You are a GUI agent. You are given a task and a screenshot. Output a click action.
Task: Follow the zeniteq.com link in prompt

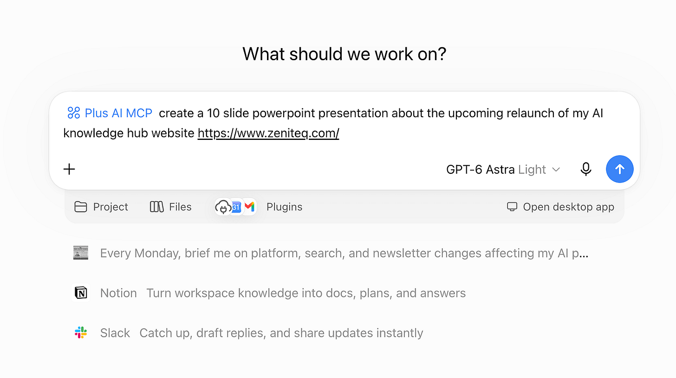point(268,133)
